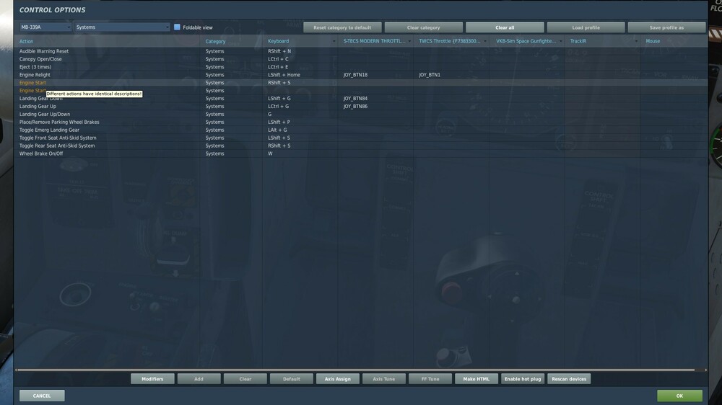
Task: Select the Engine Start row bound to RShift + S
Action: point(360,83)
